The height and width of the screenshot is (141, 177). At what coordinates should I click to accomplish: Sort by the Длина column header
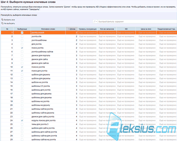click(x=72, y=29)
